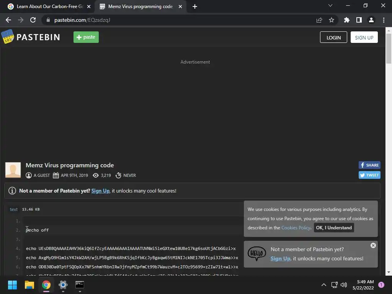Click the Memz Virus programming code title
This screenshot has width=392, height=294.
[x=70, y=165]
